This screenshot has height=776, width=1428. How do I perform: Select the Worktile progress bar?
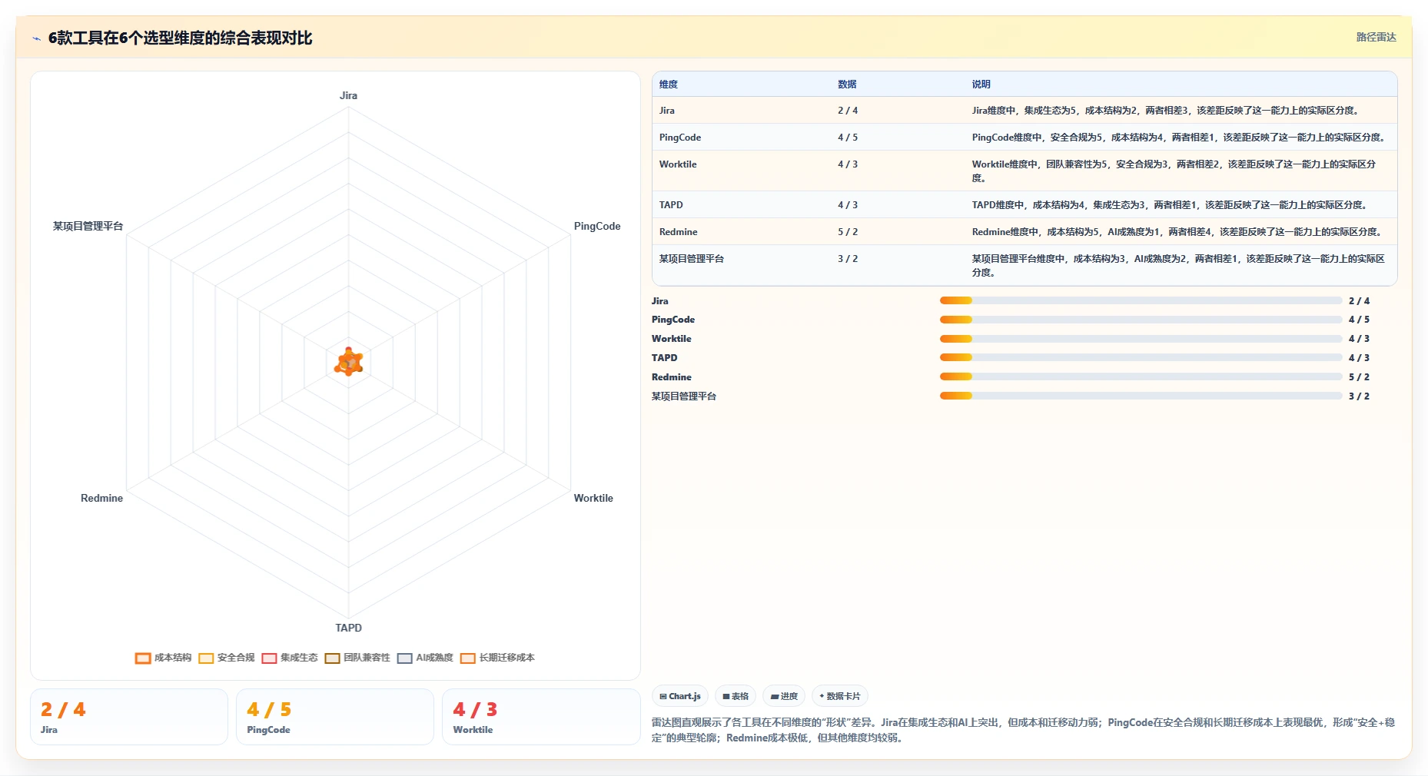(x=1141, y=339)
